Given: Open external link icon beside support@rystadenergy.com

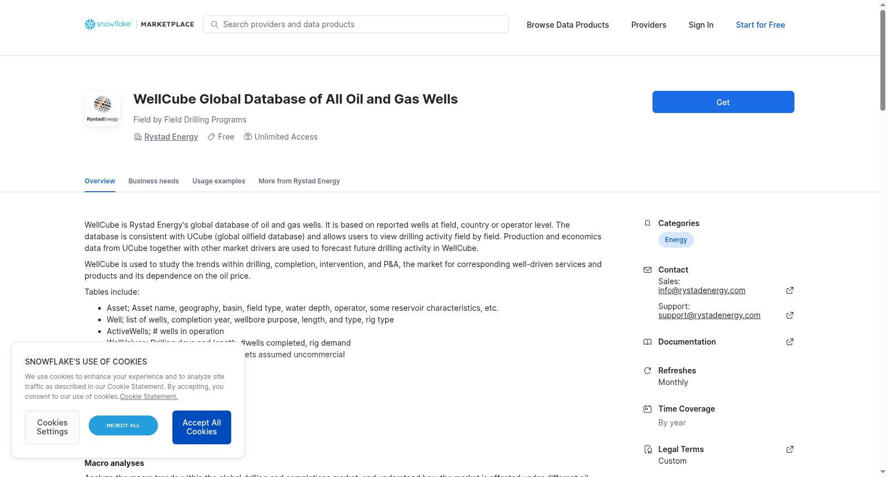Looking at the screenshot, I should [x=790, y=315].
